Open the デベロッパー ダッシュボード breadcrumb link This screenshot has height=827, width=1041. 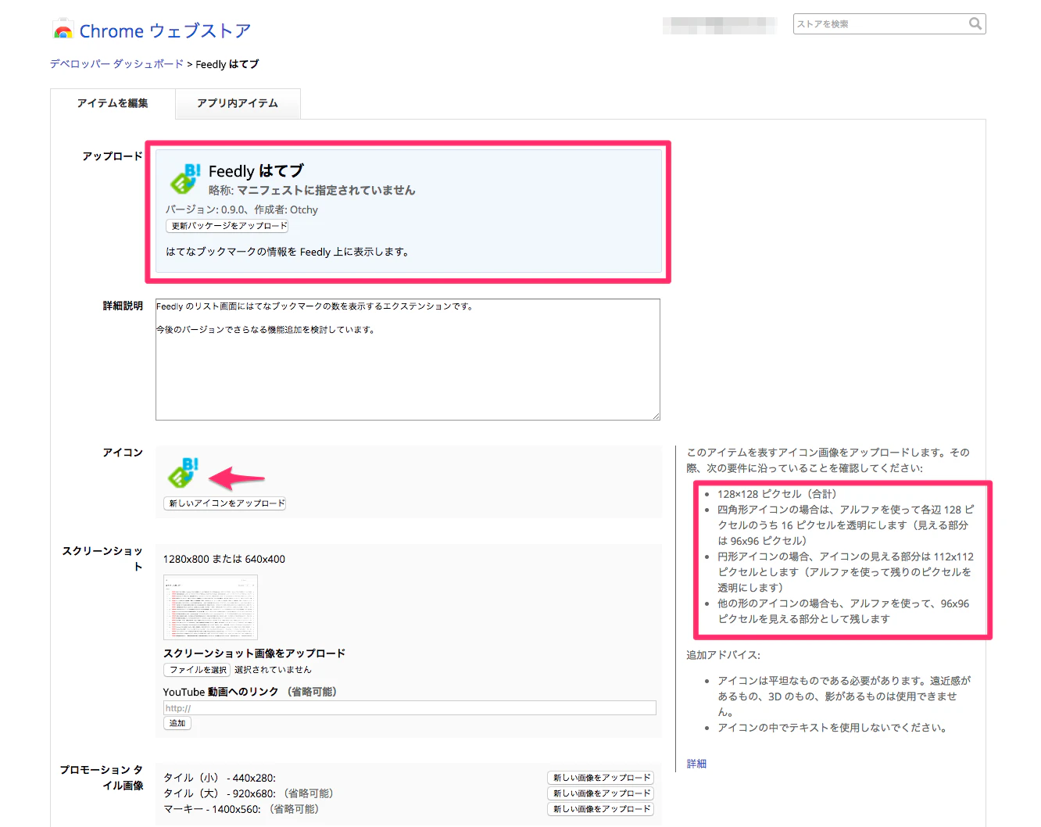(x=117, y=64)
